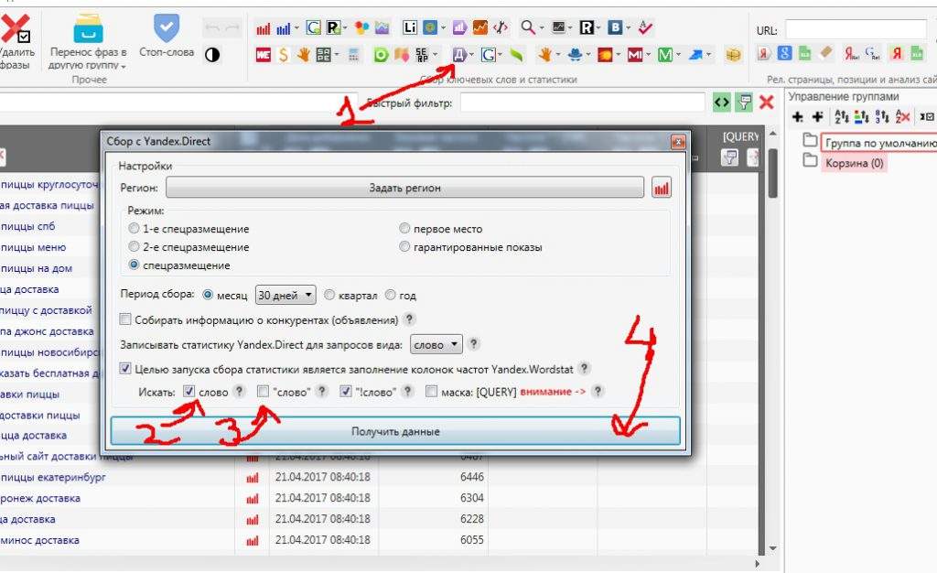Click the URL input field
This screenshot has width=937, height=573.
(x=856, y=28)
